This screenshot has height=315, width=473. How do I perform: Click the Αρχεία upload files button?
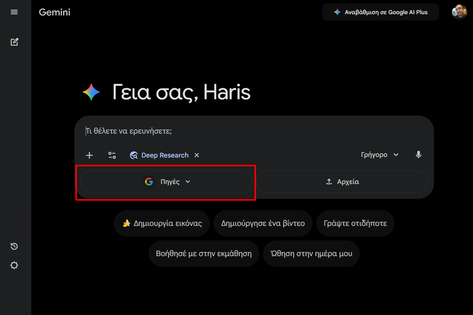[342, 181]
